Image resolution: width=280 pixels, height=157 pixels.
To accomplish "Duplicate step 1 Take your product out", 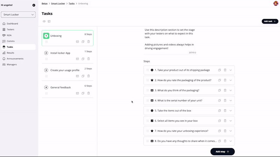I will point(219,70).
